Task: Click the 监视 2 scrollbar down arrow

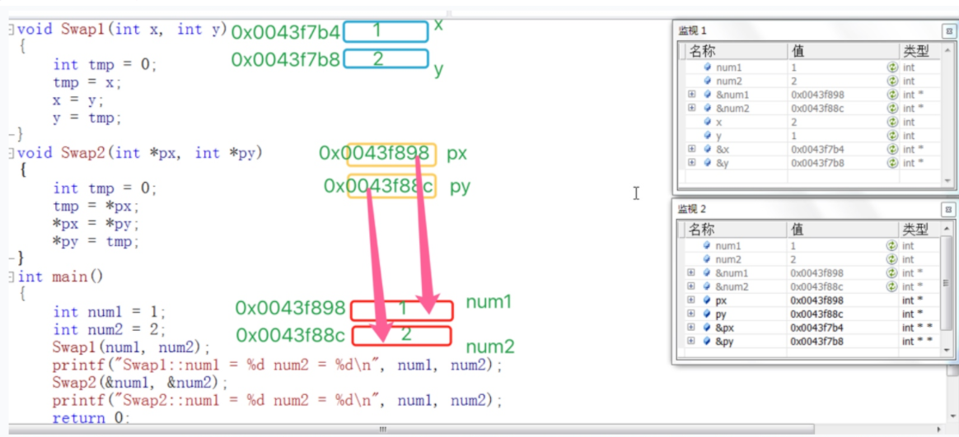Action: (x=947, y=349)
